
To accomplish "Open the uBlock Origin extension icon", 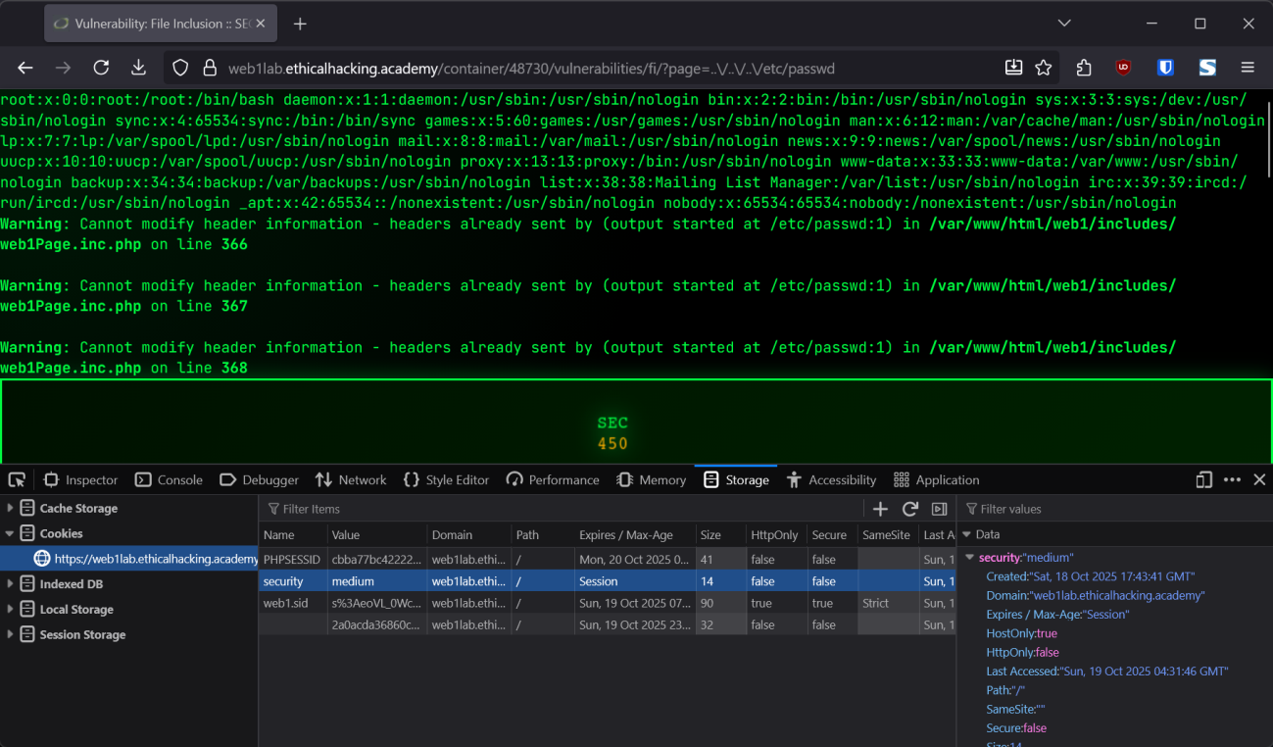I will click(x=1123, y=68).
